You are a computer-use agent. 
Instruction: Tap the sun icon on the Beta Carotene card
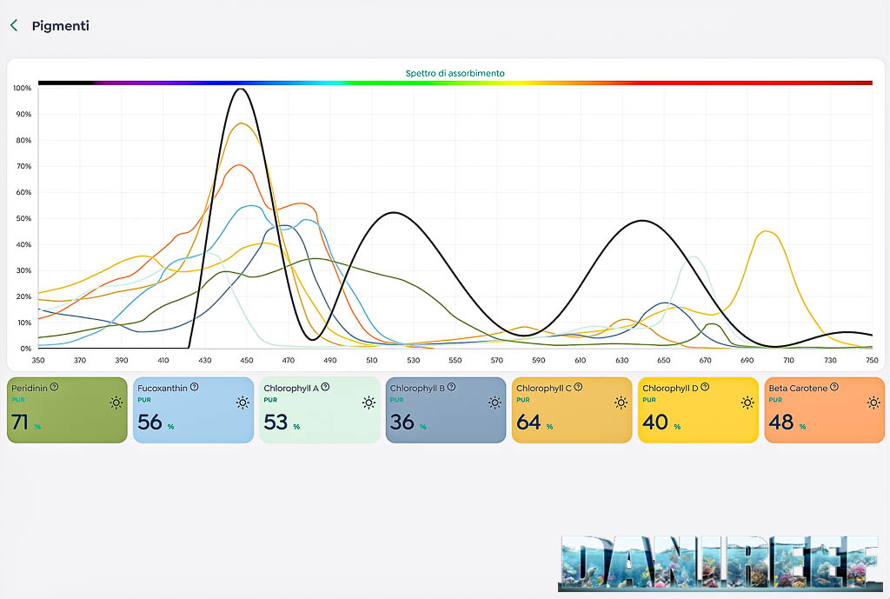pos(873,403)
